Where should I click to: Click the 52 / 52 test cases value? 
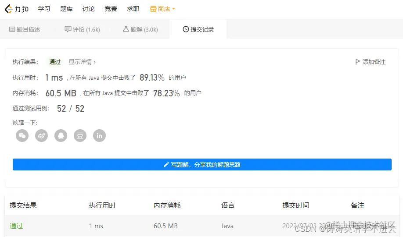(x=71, y=109)
